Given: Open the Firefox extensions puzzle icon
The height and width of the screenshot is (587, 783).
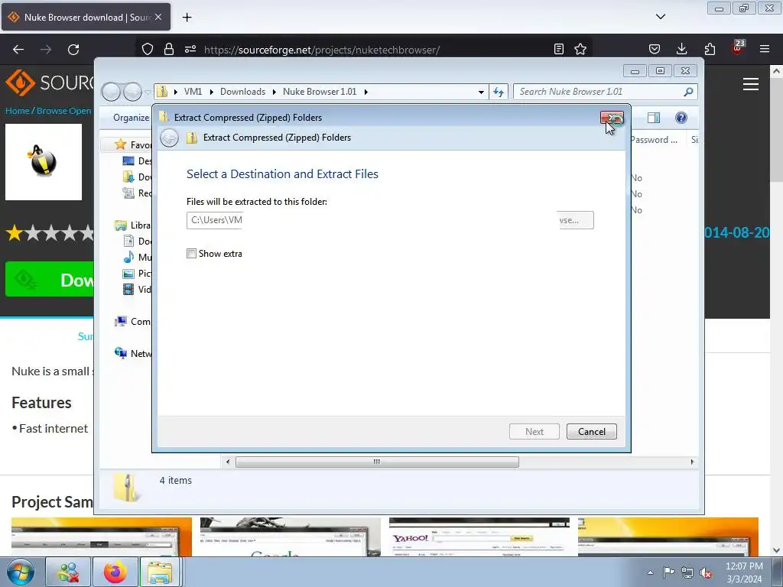Looking at the screenshot, I should pos(710,49).
